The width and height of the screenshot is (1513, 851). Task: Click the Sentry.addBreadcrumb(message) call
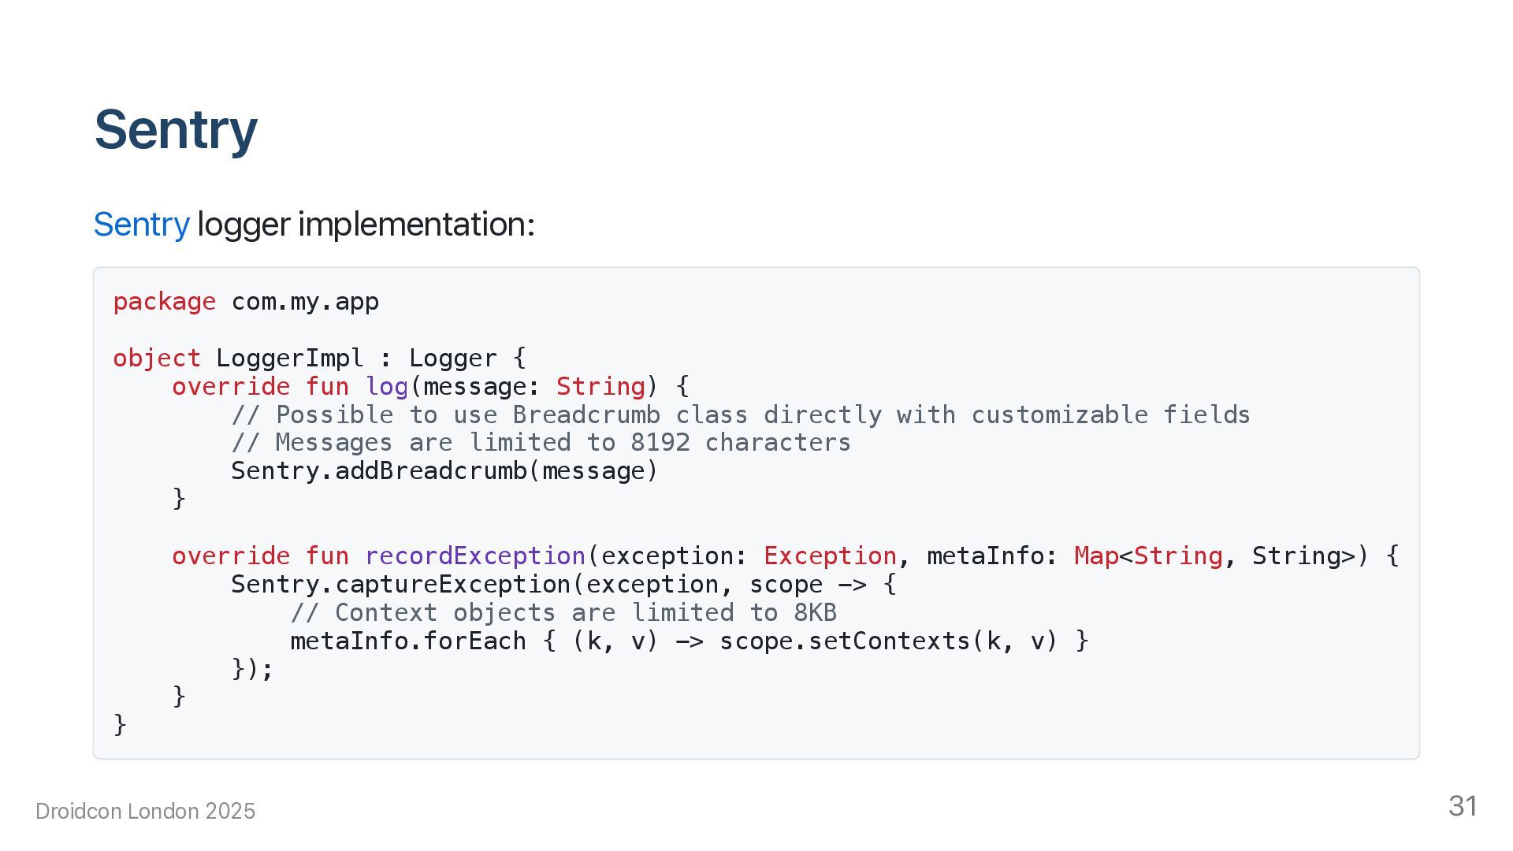coord(444,471)
